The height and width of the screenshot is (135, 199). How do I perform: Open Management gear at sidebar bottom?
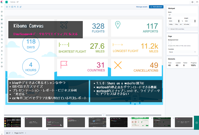pos(2,67)
